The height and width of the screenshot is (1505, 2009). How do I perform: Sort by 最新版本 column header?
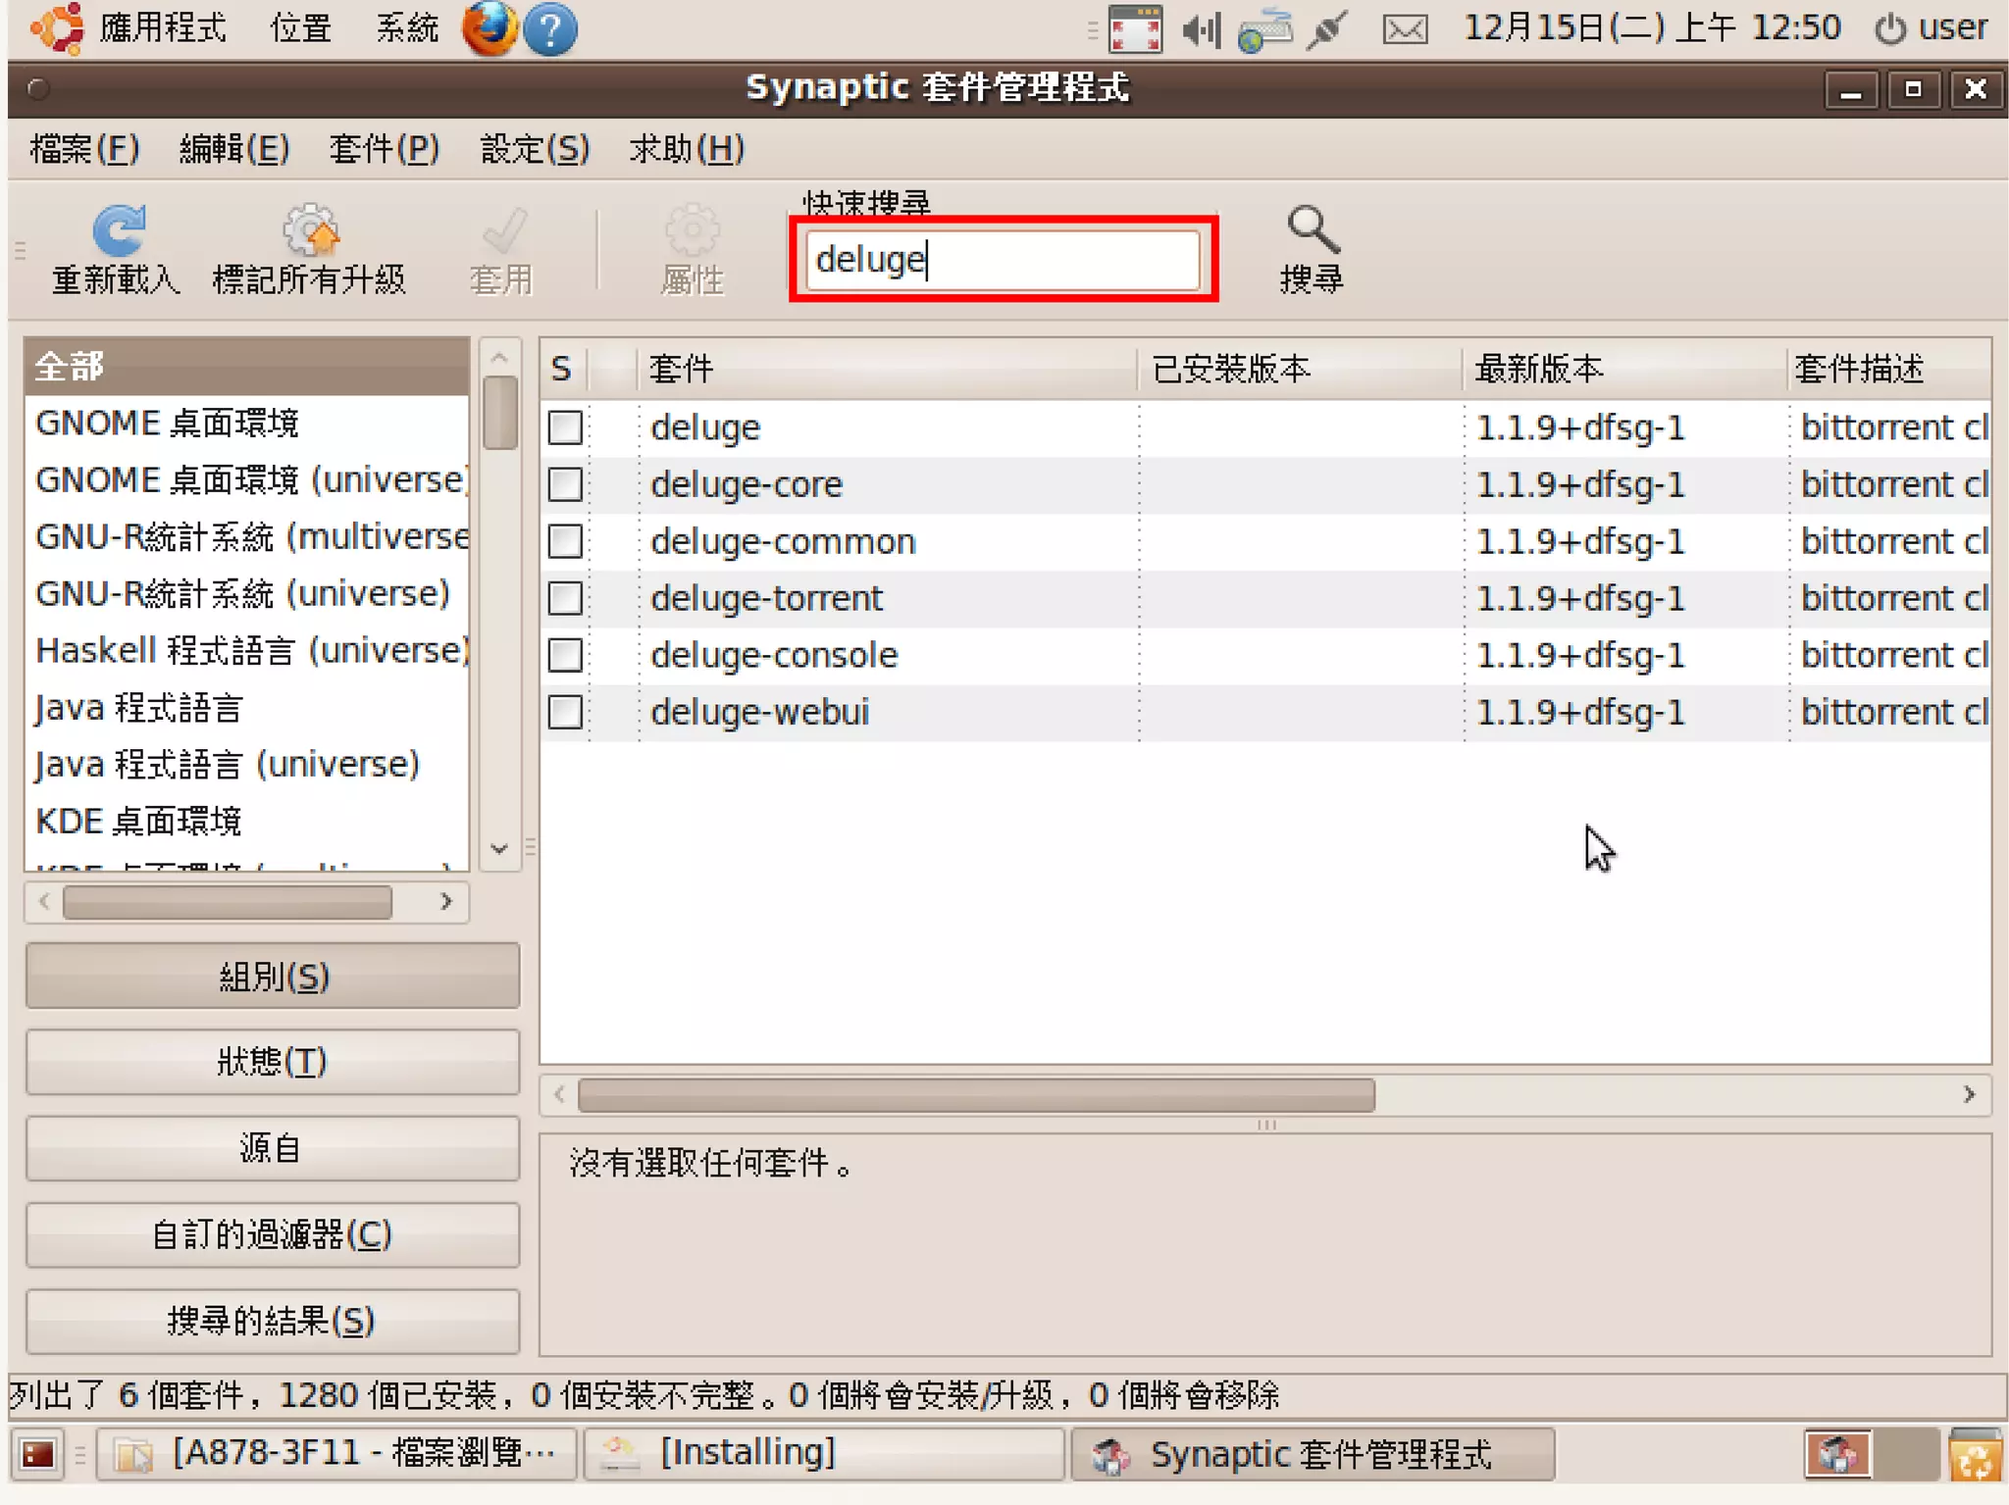click(x=1624, y=370)
